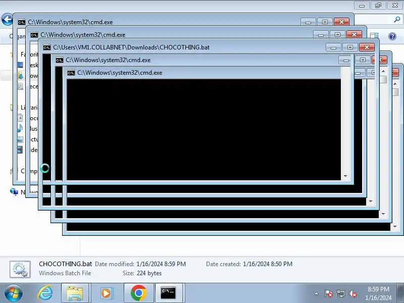Select Music library icon in navigation pane

(20, 128)
